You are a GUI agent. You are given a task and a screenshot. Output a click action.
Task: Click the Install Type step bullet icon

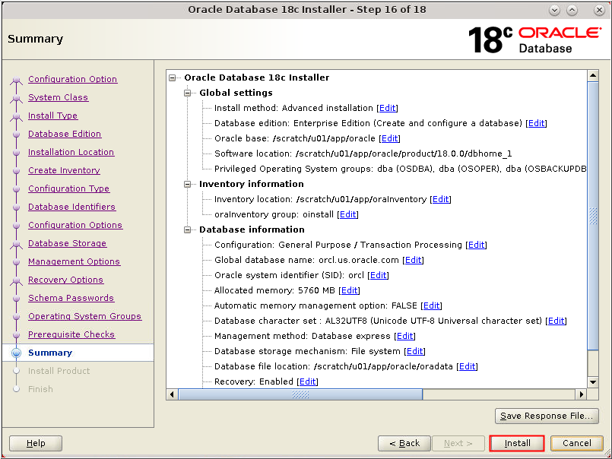(x=17, y=117)
